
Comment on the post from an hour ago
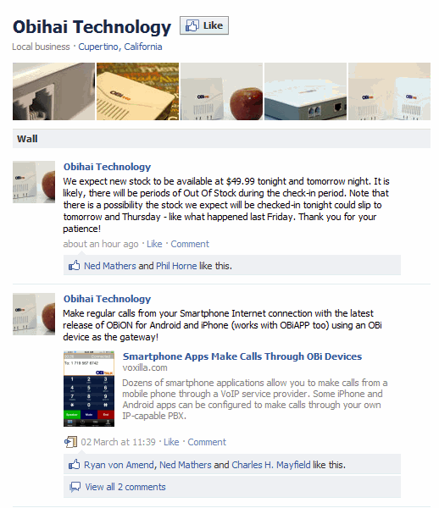tap(190, 244)
